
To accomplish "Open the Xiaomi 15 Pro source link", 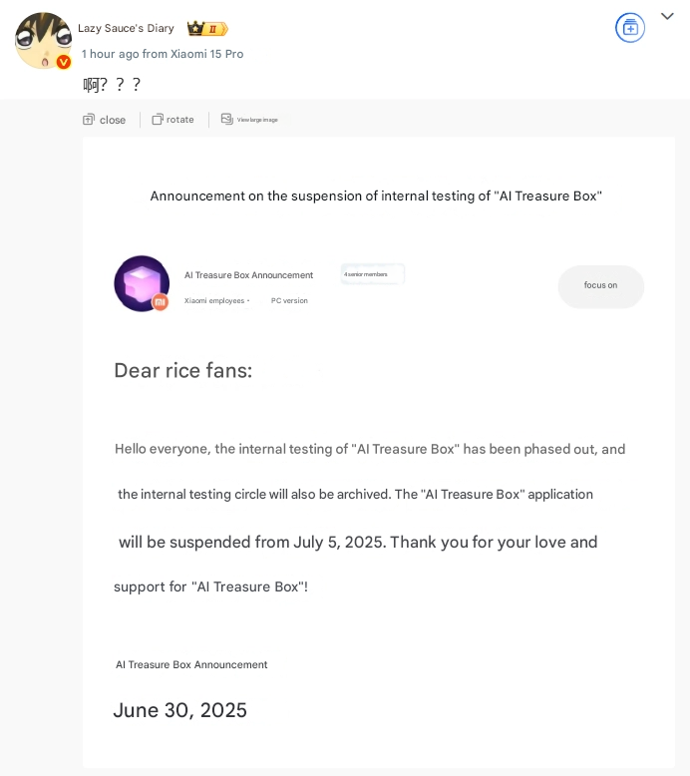I will coord(206,54).
